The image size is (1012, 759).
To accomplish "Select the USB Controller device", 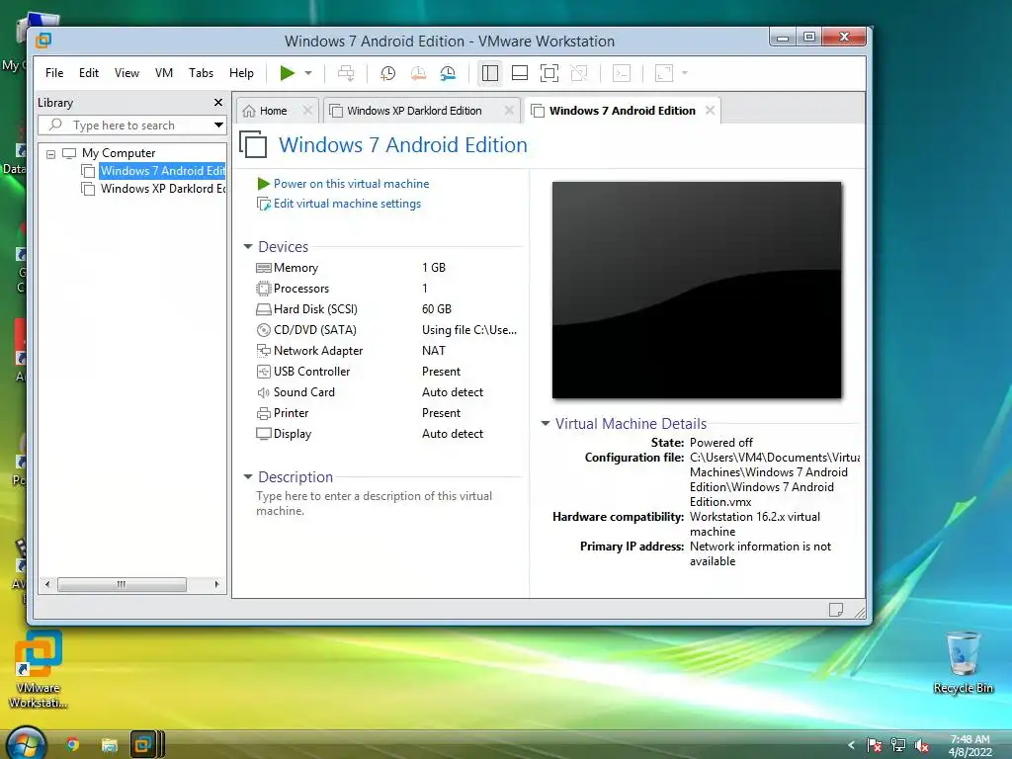I will pos(386,372).
